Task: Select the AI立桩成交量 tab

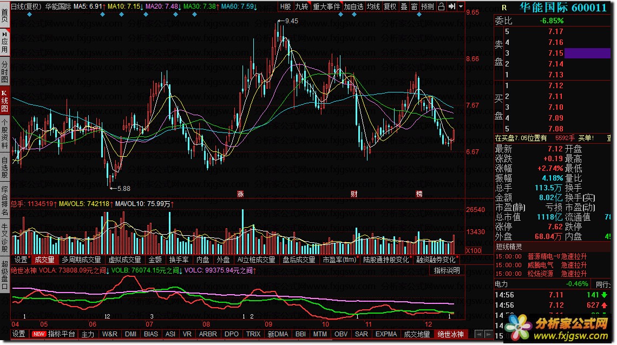Action: pos(256,260)
